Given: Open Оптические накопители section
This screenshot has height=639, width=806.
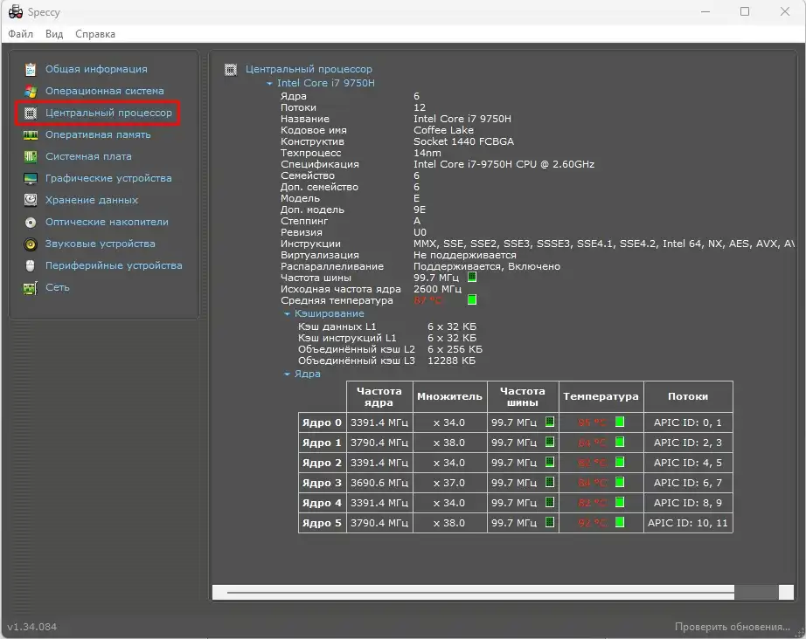Looking at the screenshot, I should coord(107,223).
